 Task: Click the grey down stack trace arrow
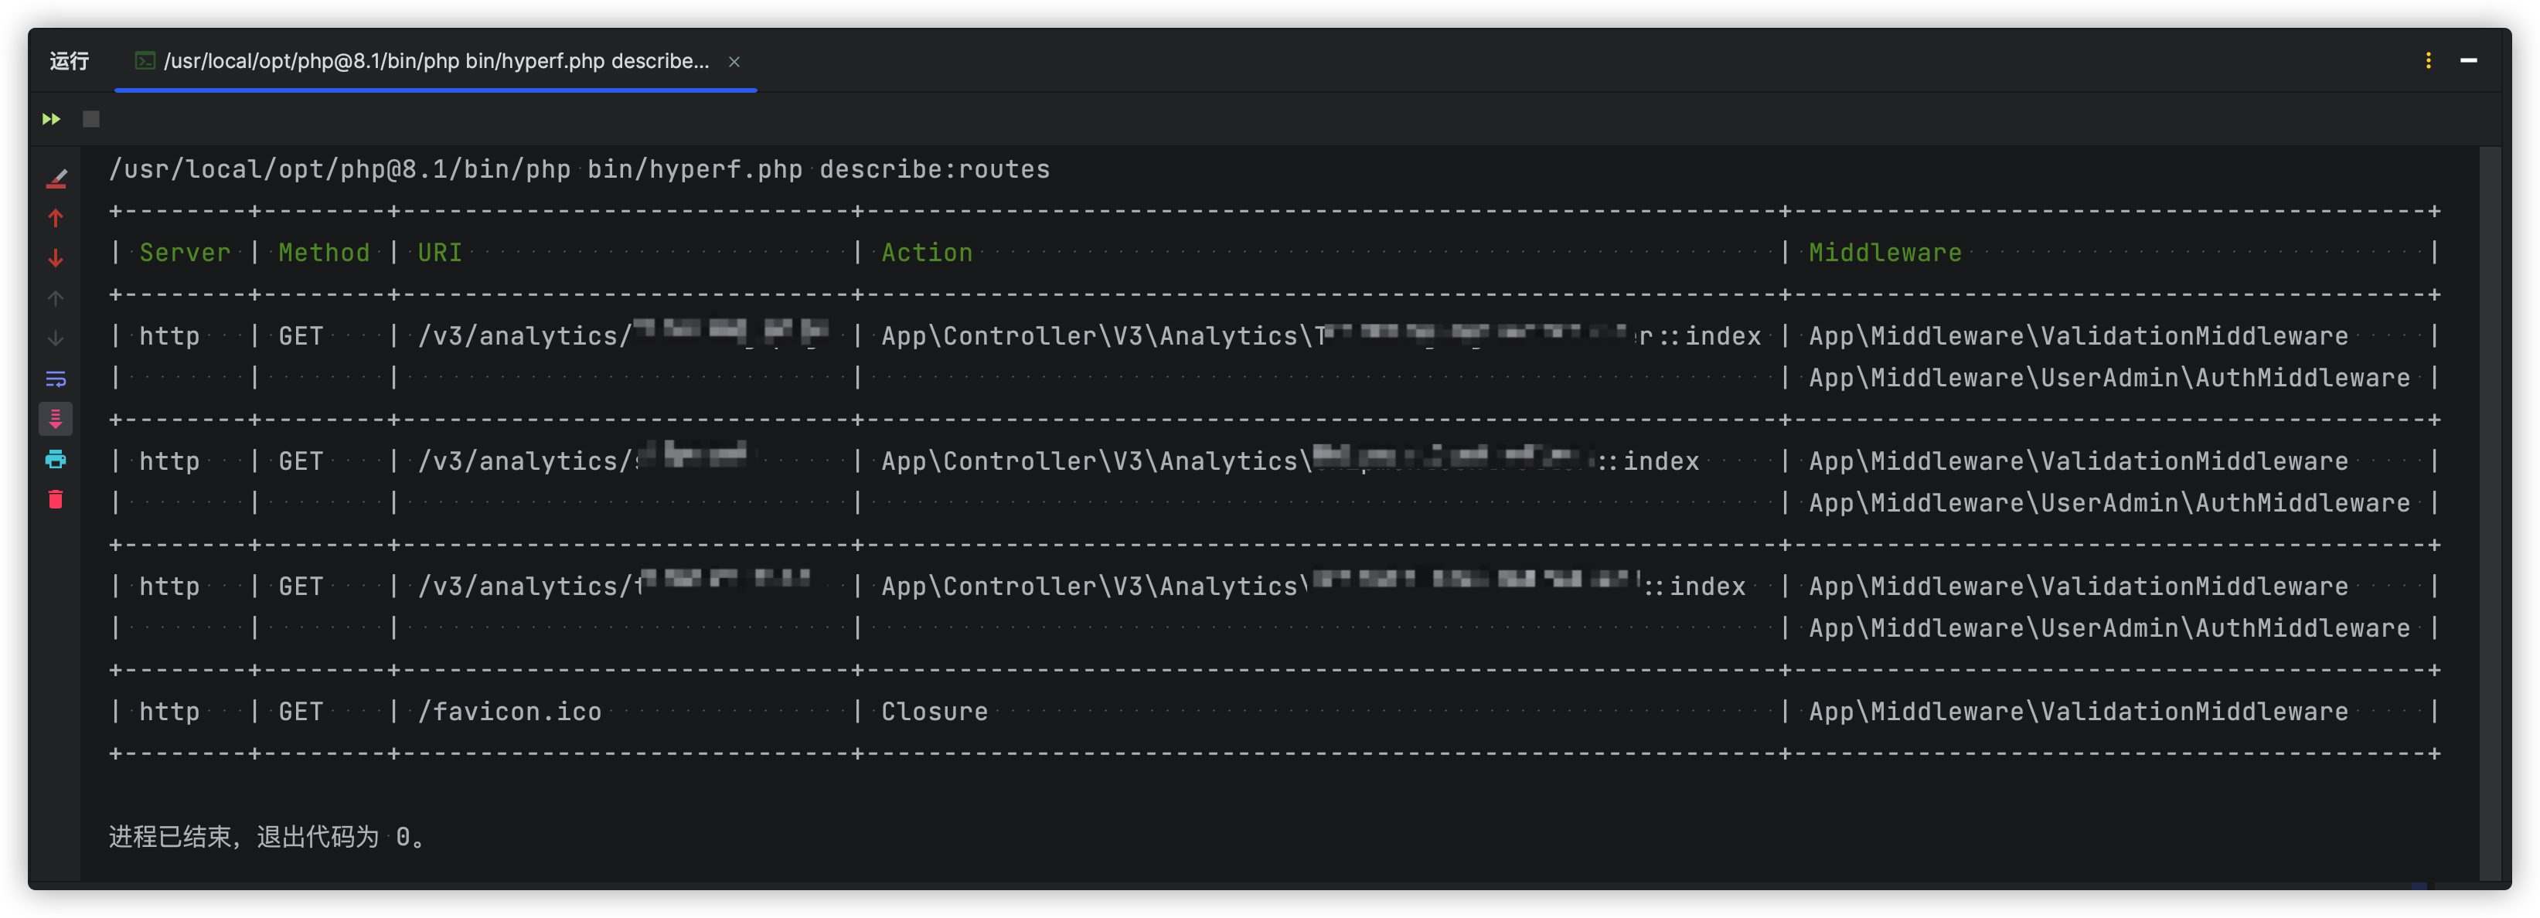point(56,338)
